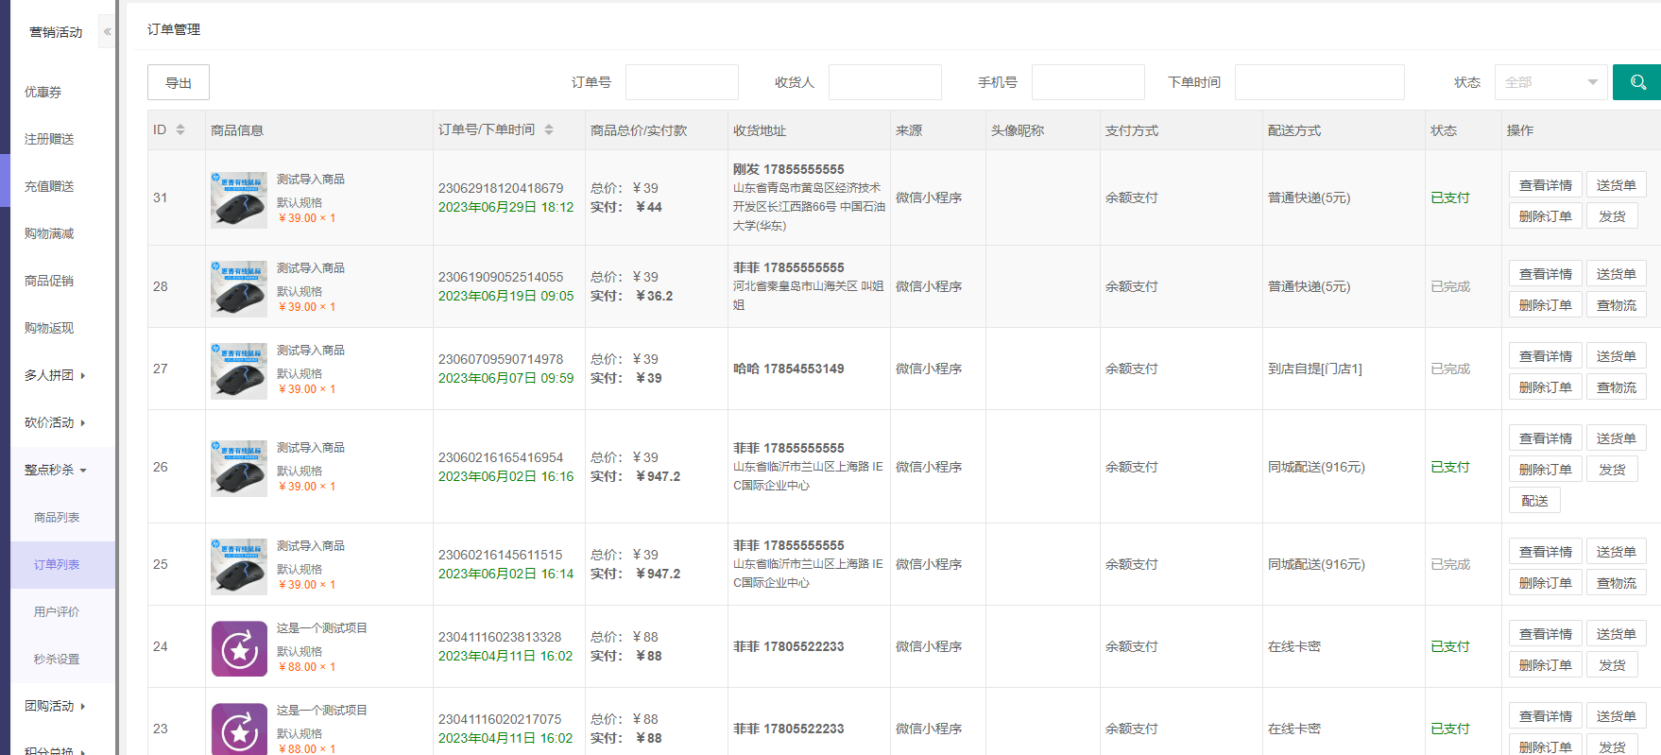This screenshot has height=755, width=1661.
Task: Focus the 订单号 search input field
Action: click(681, 82)
